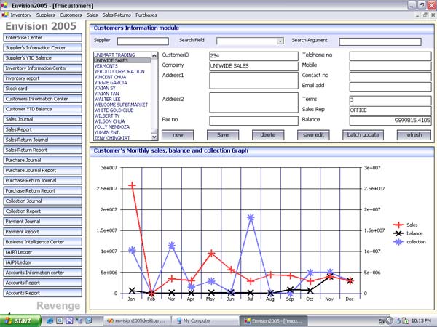
Task: Click the red Sales legend marker
Action: pos(398,225)
